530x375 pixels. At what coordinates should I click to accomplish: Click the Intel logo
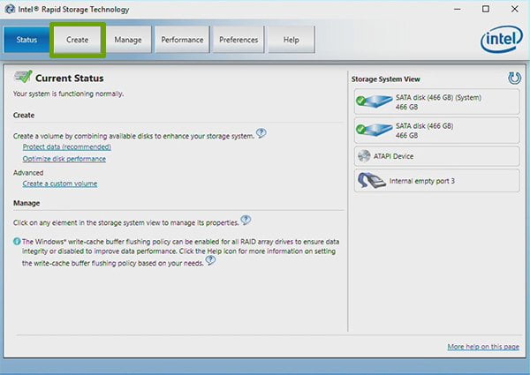click(502, 39)
